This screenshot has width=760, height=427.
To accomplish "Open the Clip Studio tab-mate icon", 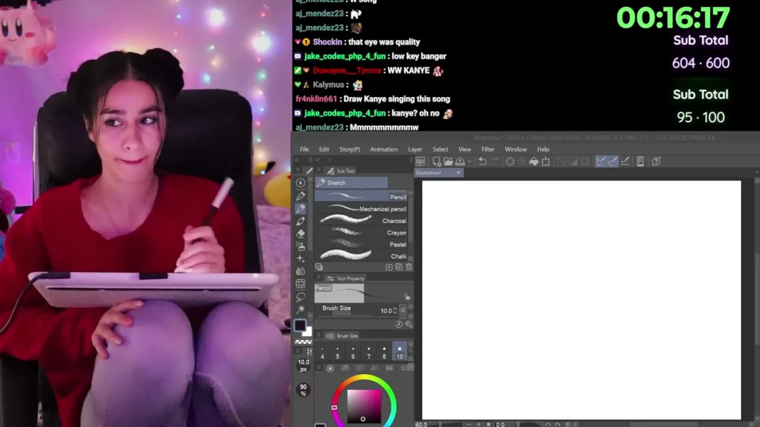I will point(640,161).
